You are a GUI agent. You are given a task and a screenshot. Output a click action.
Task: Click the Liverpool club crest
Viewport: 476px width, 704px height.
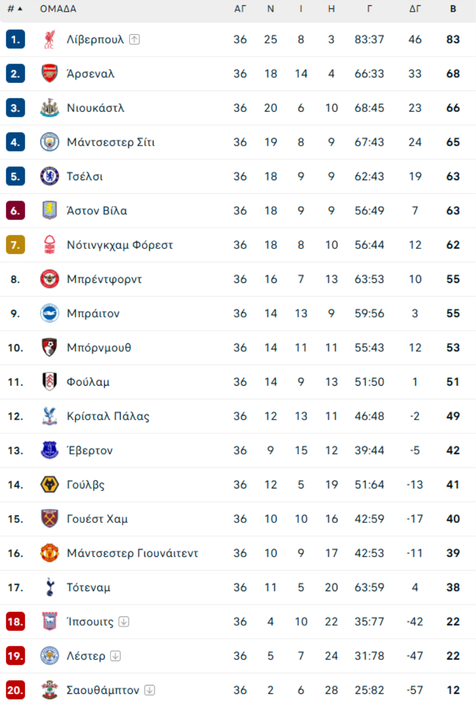(x=50, y=39)
